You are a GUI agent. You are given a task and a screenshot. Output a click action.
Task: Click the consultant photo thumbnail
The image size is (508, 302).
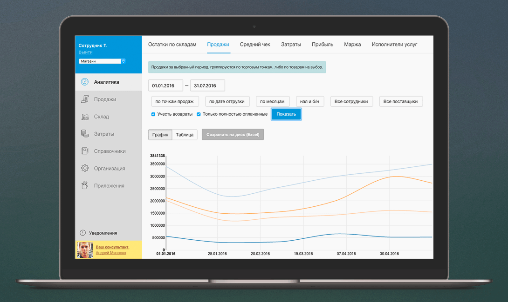(84, 249)
